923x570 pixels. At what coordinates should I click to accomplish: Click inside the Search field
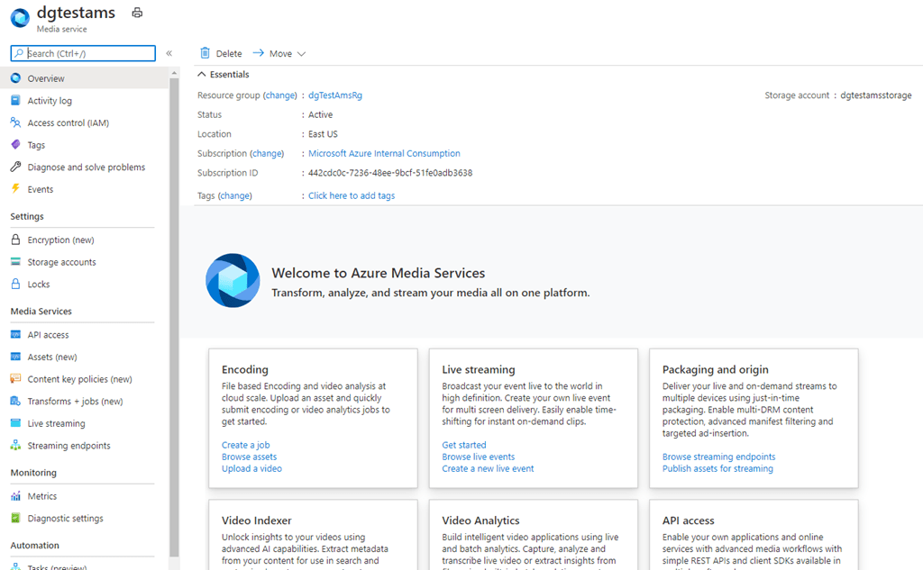[x=82, y=53]
